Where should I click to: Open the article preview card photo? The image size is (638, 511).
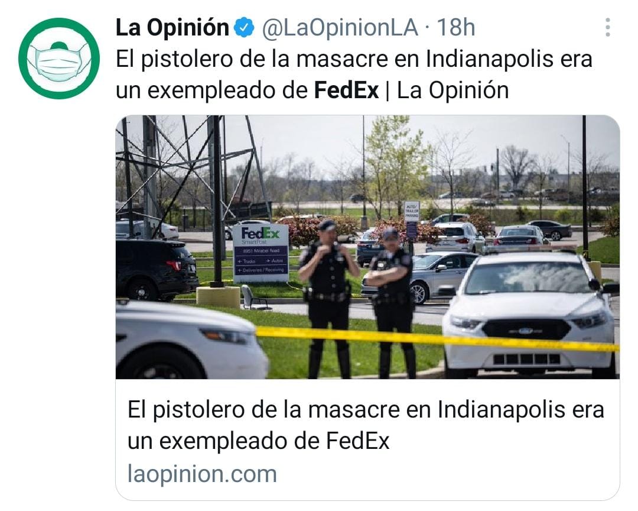pos(368,247)
